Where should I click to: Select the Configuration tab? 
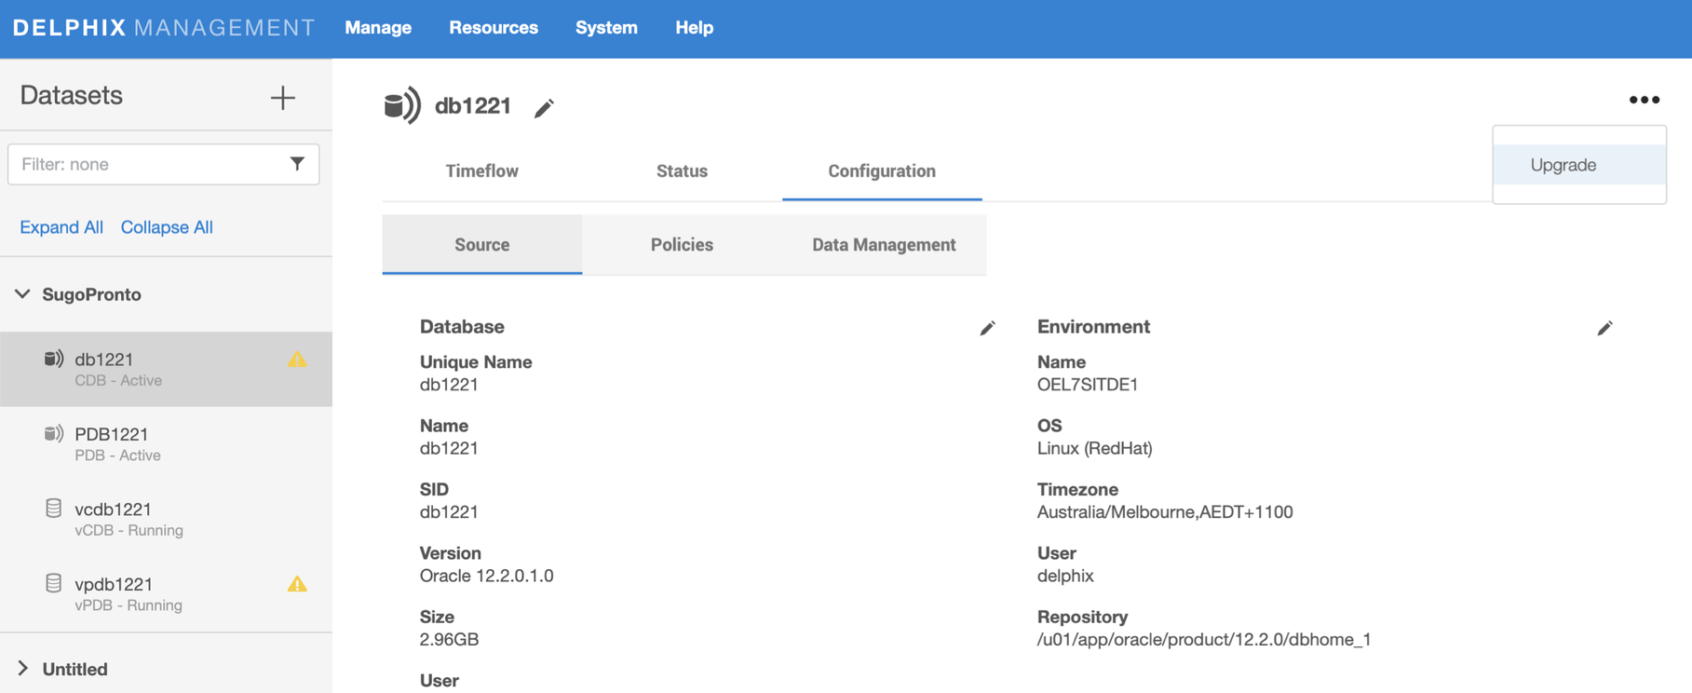pos(882,171)
